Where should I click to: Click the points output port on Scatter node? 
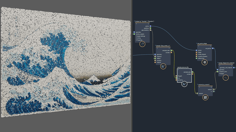coord(150,26)
